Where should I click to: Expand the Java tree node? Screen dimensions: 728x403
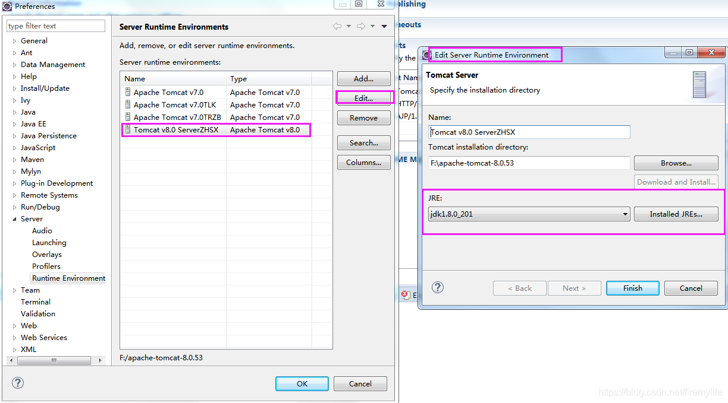click(15, 112)
